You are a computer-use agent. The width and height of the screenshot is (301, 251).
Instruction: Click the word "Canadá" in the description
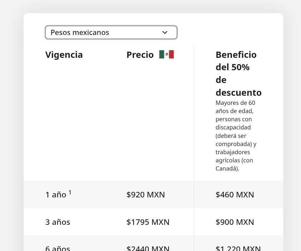coord(226,169)
